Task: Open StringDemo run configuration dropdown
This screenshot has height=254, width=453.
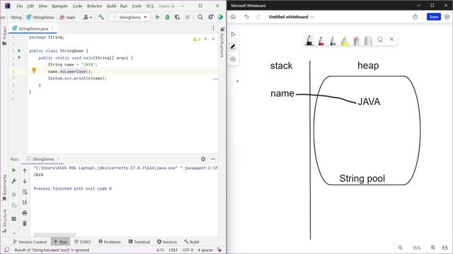Action: [x=130, y=17]
